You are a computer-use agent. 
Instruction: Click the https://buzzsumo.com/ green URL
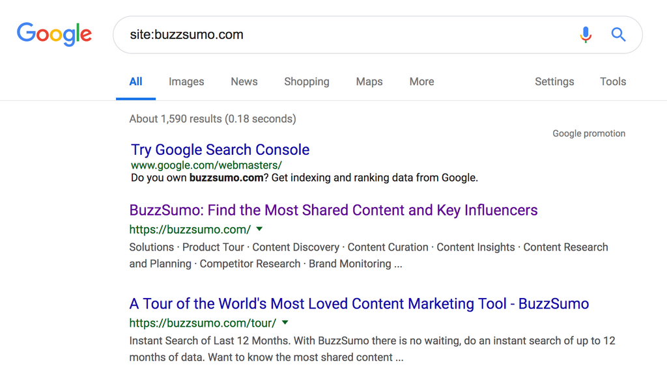(190, 229)
